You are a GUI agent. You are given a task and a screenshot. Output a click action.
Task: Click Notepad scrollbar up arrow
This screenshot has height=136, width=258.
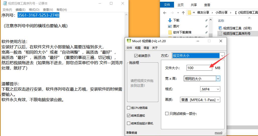(x=126, y=15)
